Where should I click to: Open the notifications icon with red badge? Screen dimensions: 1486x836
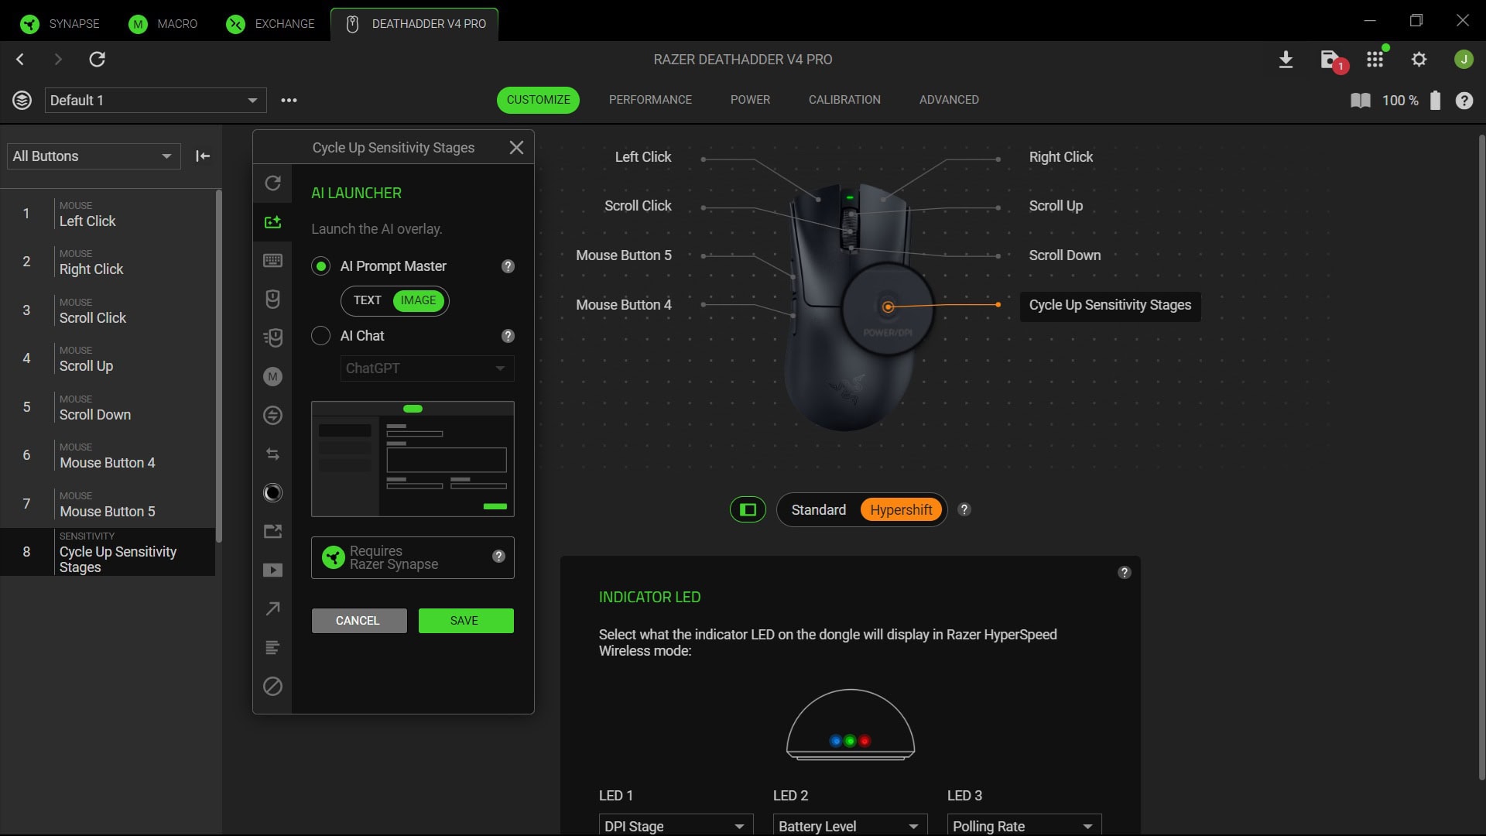[x=1332, y=60]
